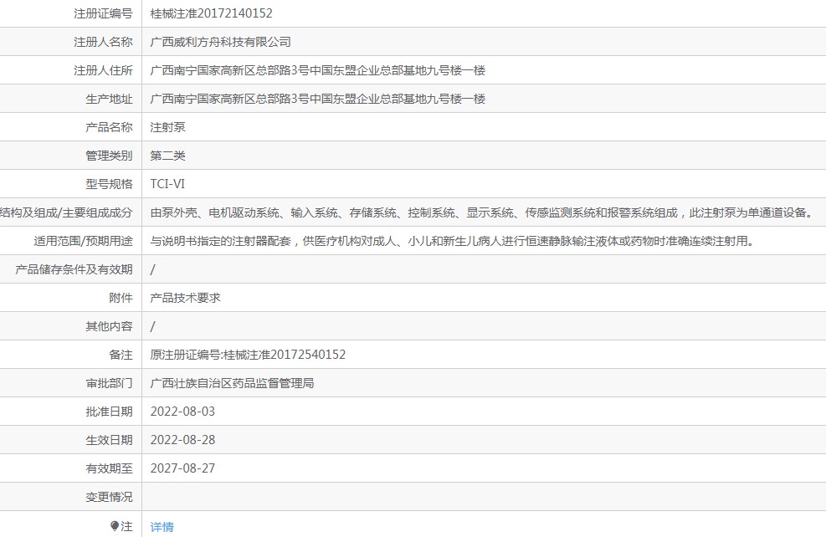Click the 附件 label
826x537 pixels.
click(121, 298)
